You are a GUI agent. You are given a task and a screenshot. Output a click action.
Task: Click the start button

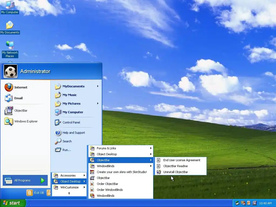[13, 203]
